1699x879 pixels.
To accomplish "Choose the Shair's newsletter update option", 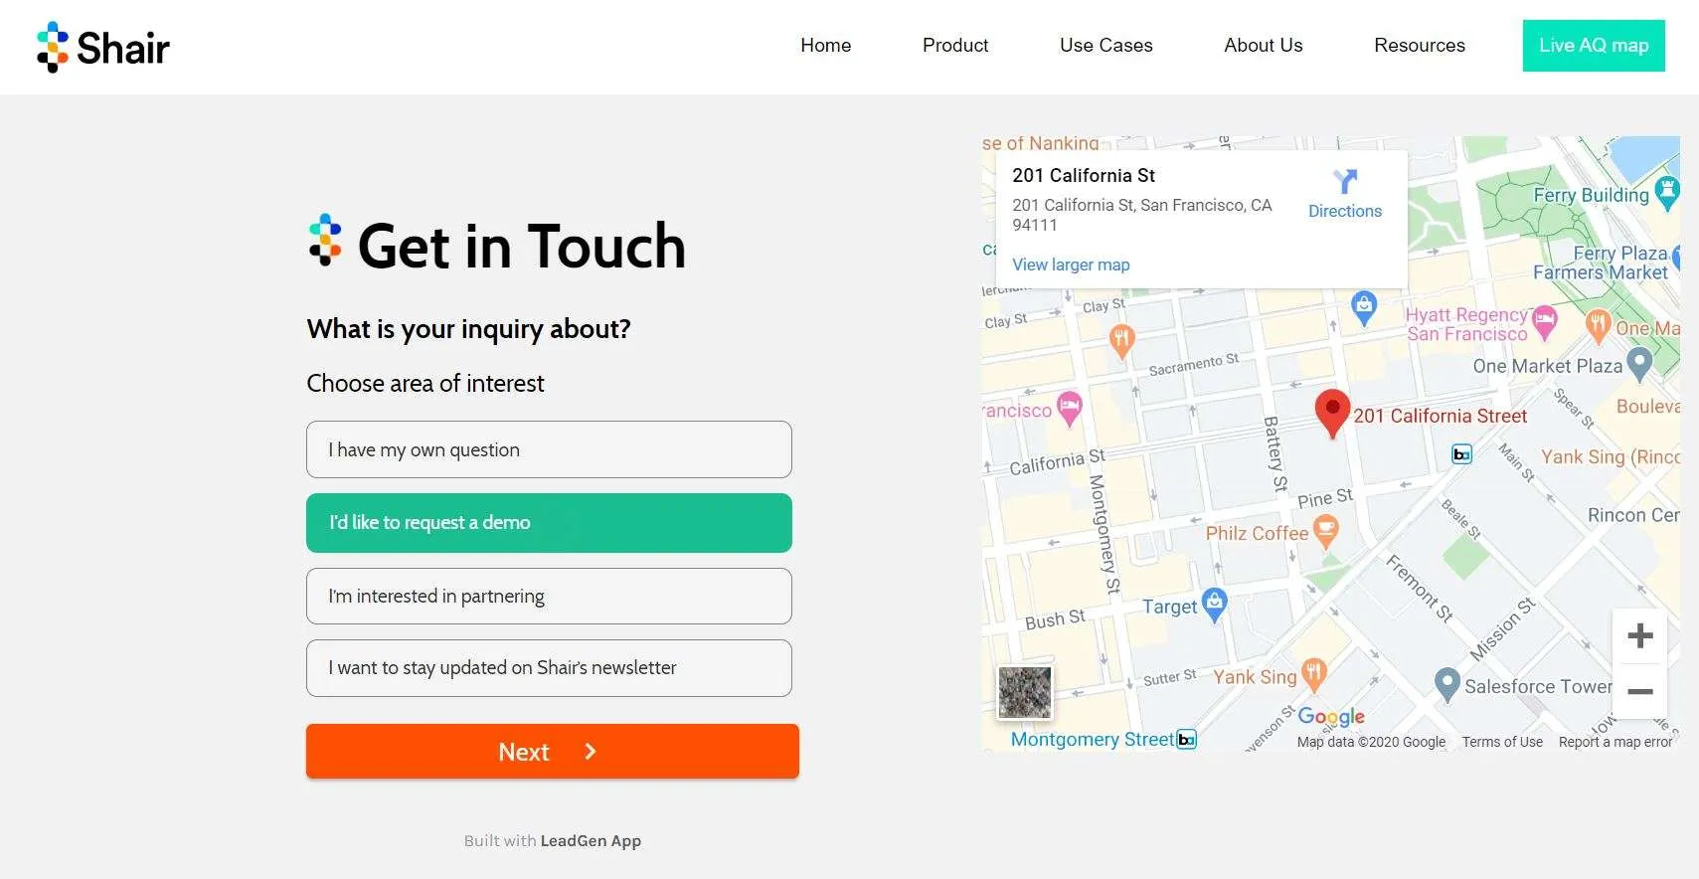I will coord(549,668).
